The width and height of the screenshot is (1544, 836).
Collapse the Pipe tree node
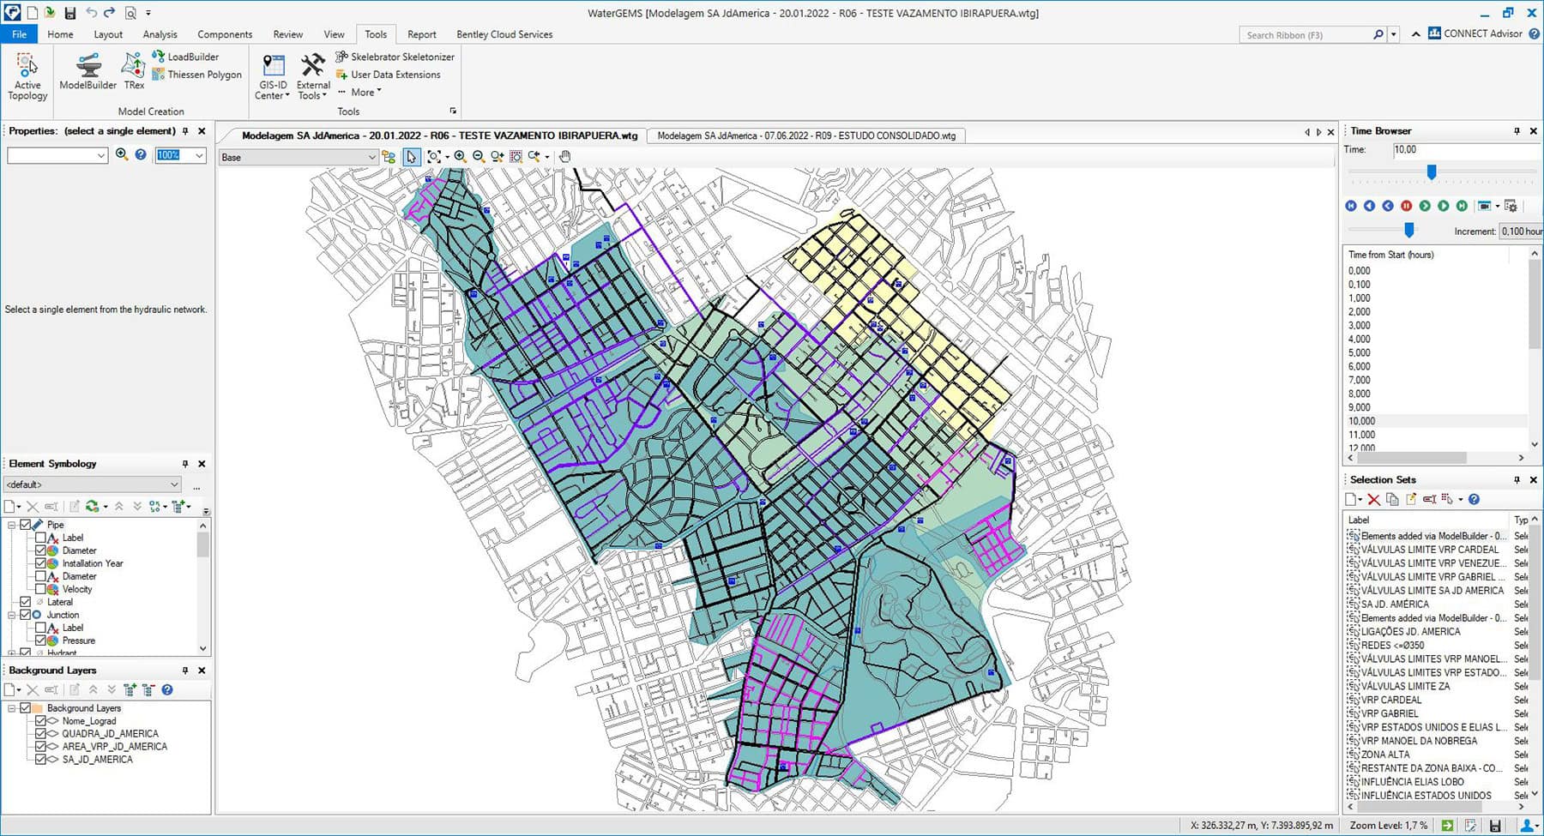tap(12, 525)
